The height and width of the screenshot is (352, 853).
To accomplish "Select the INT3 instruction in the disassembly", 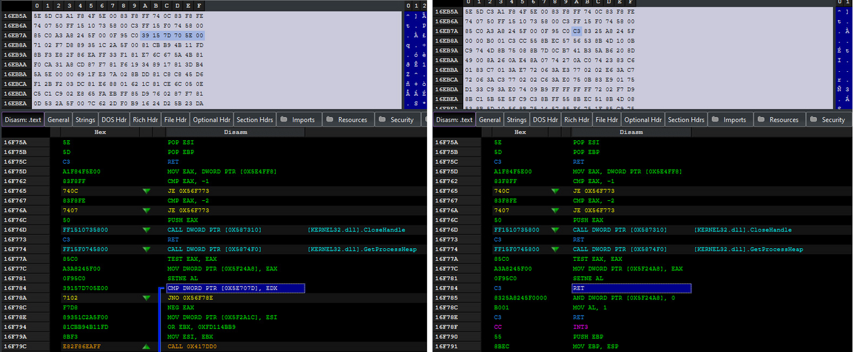I will pos(580,327).
